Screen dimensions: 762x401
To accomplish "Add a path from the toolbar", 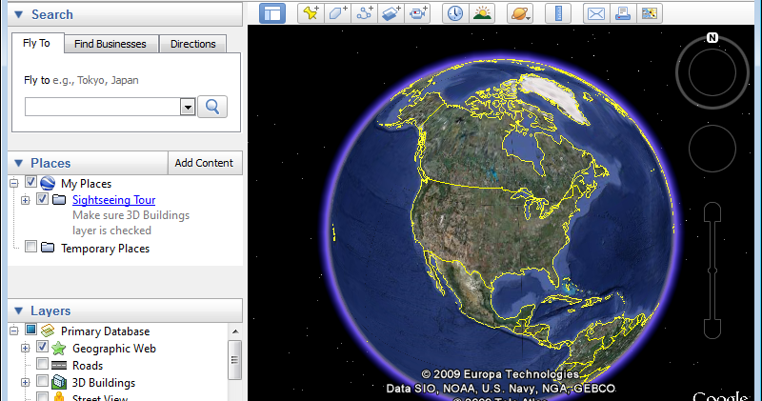I will pos(365,13).
